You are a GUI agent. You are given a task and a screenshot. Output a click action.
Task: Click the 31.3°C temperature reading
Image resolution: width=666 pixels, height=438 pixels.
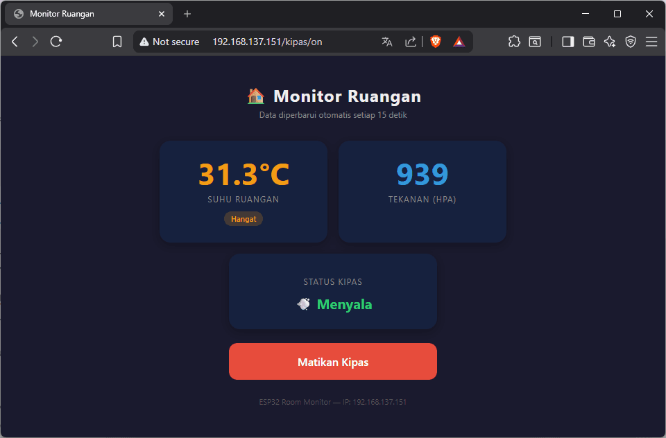coord(244,175)
